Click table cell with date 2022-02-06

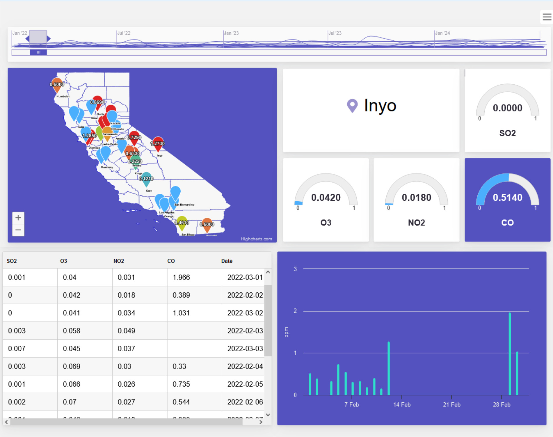point(243,402)
